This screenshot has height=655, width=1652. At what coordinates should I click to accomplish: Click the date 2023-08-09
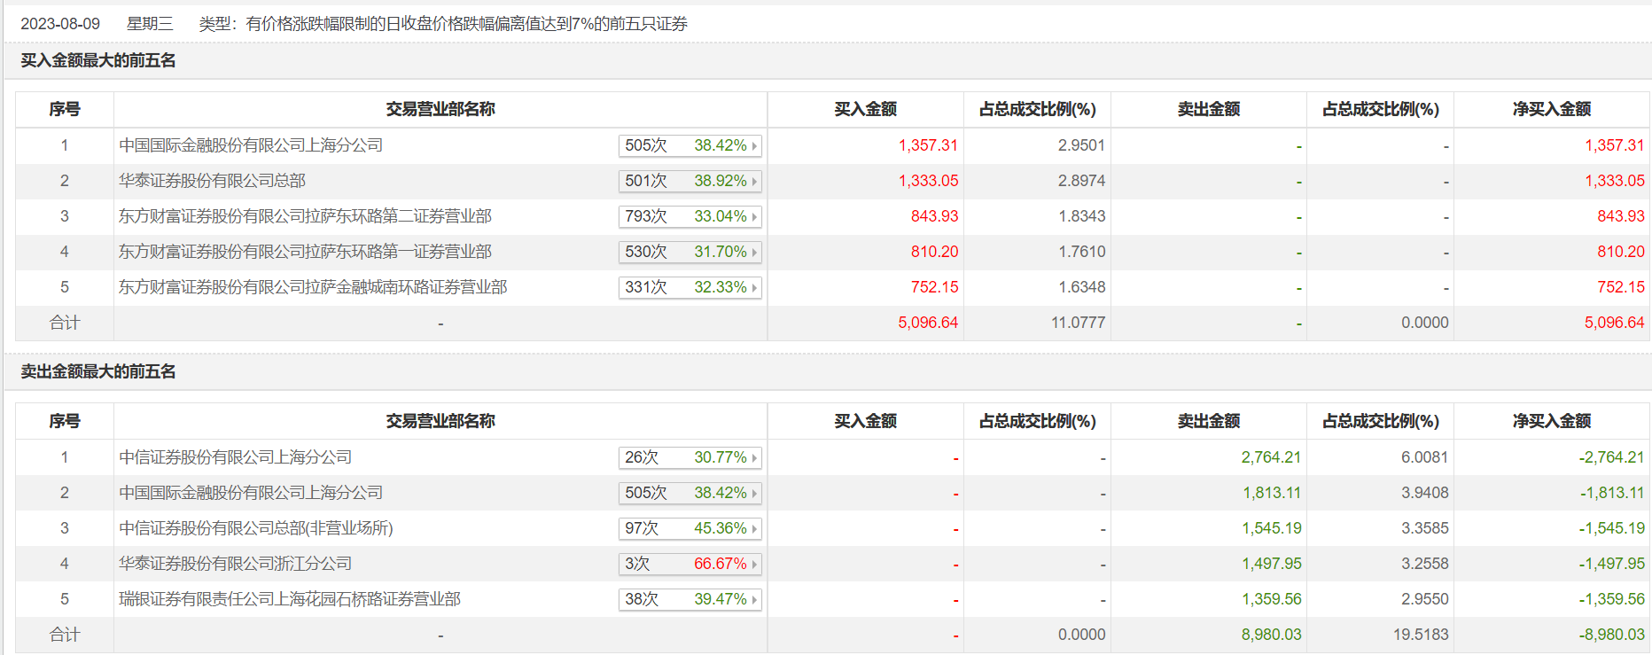[60, 24]
